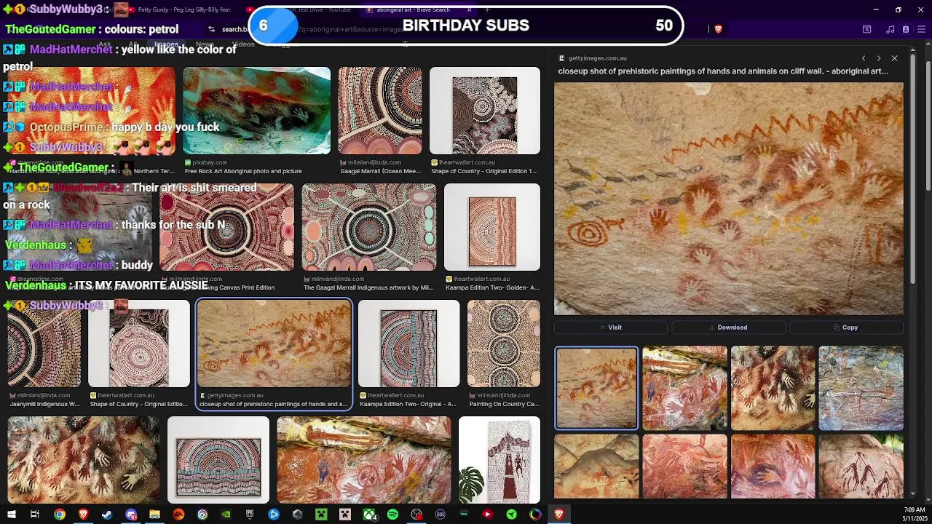Launch Google Chrome from the taskbar
The height and width of the screenshot is (524, 932).
click(60, 515)
